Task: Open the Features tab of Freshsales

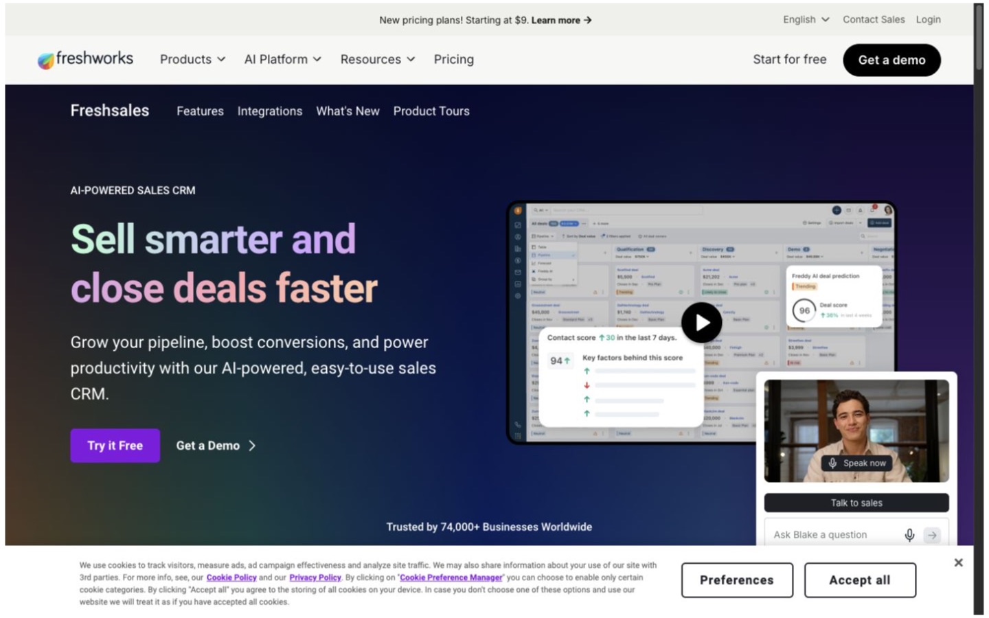Action: (x=200, y=111)
